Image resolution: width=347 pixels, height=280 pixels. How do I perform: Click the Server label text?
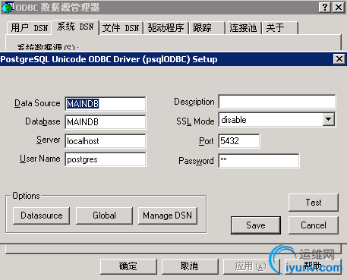[49, 140]
